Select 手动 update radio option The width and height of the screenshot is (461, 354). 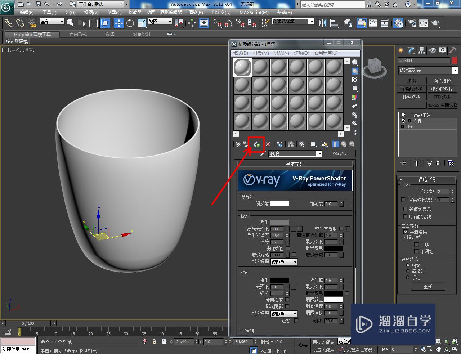[x=408, y=278]
